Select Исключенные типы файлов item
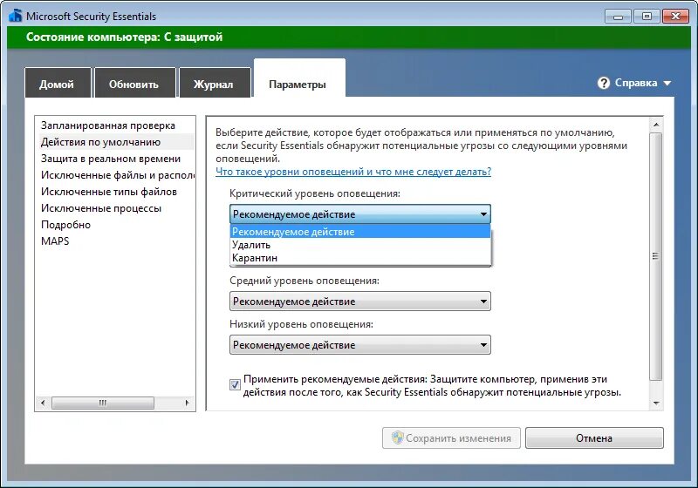Screen dimensions: 698x488 coord(115,192)
